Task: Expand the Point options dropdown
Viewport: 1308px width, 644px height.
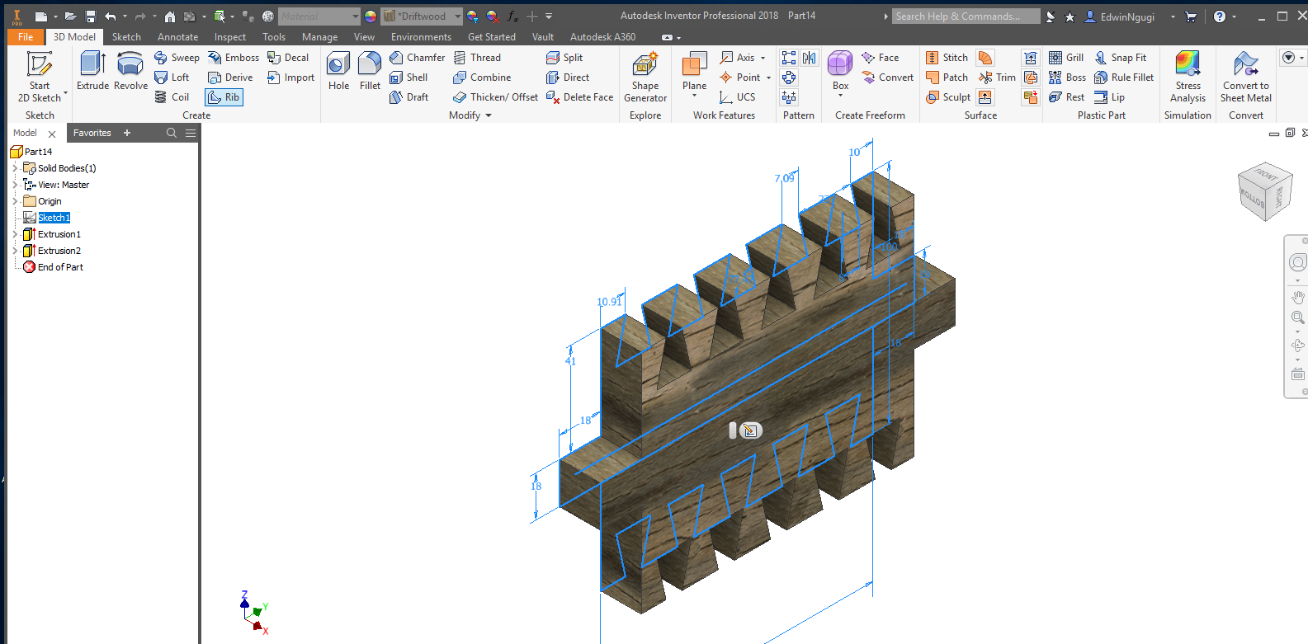Action: (x=768, y=78)
